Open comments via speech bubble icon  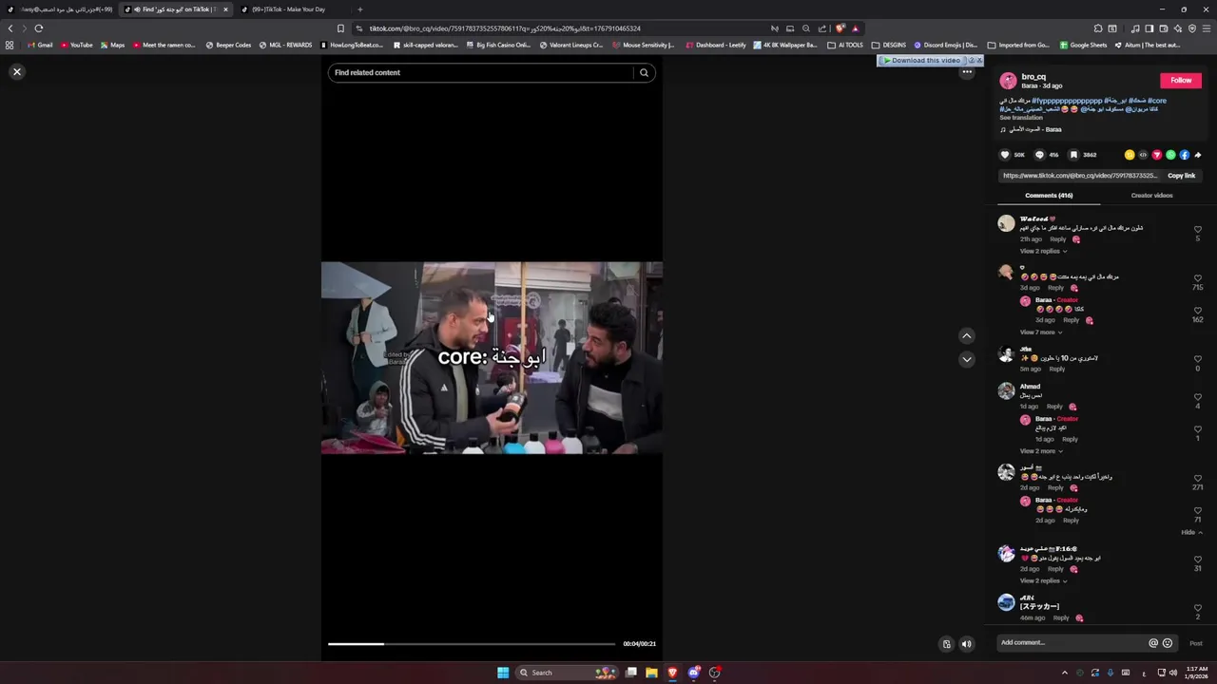1039,155
